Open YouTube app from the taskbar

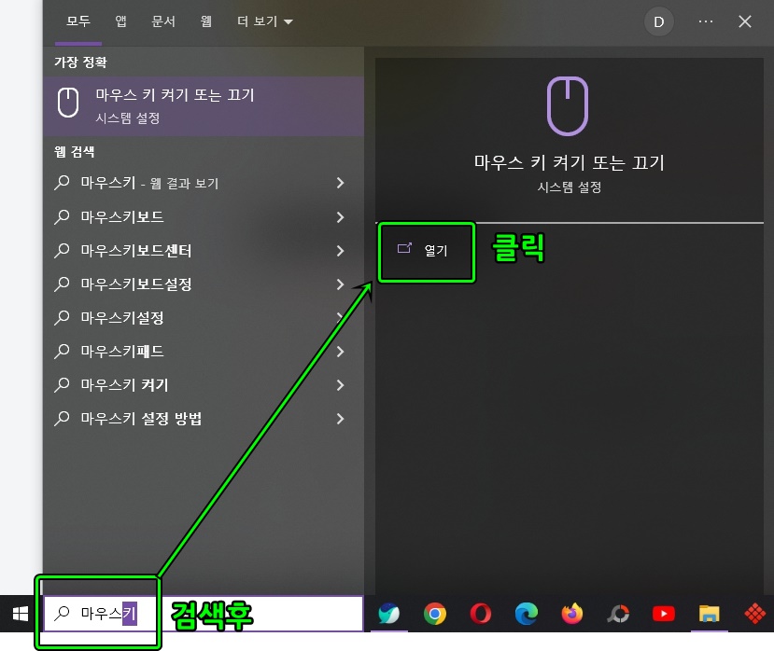click(663, 614)
